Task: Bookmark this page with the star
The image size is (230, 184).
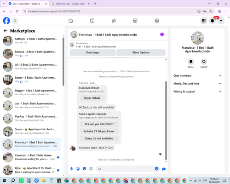Action: coord(211,11)
